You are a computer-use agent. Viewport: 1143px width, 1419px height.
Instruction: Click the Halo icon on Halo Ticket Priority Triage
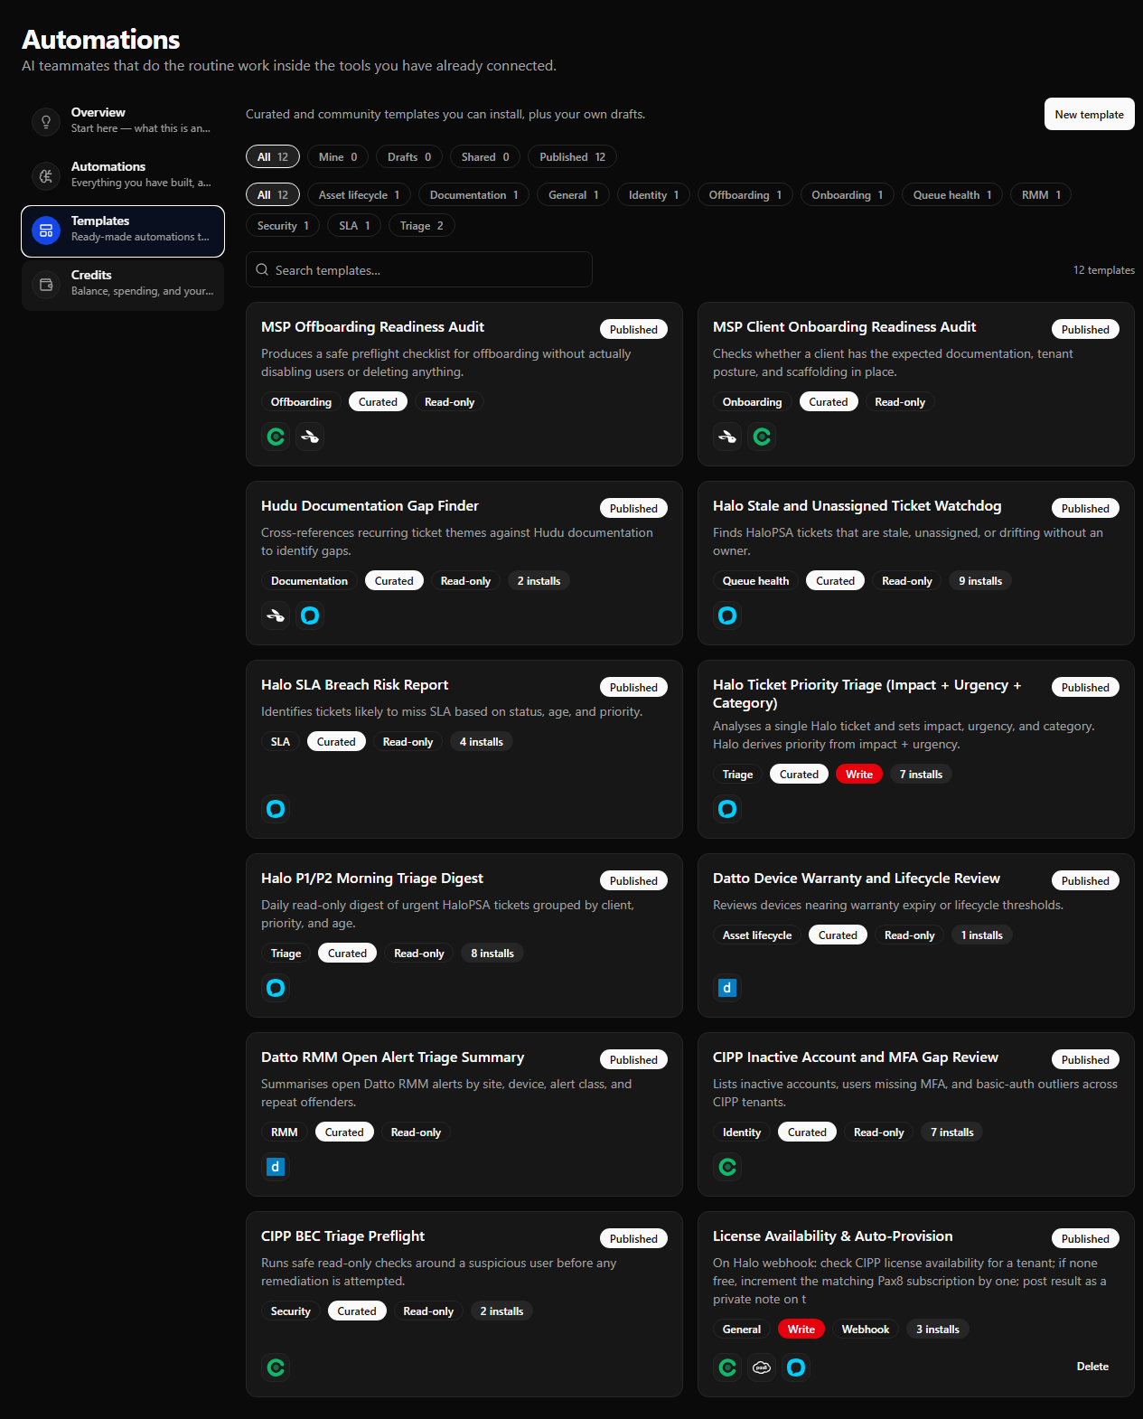point(727,809)
